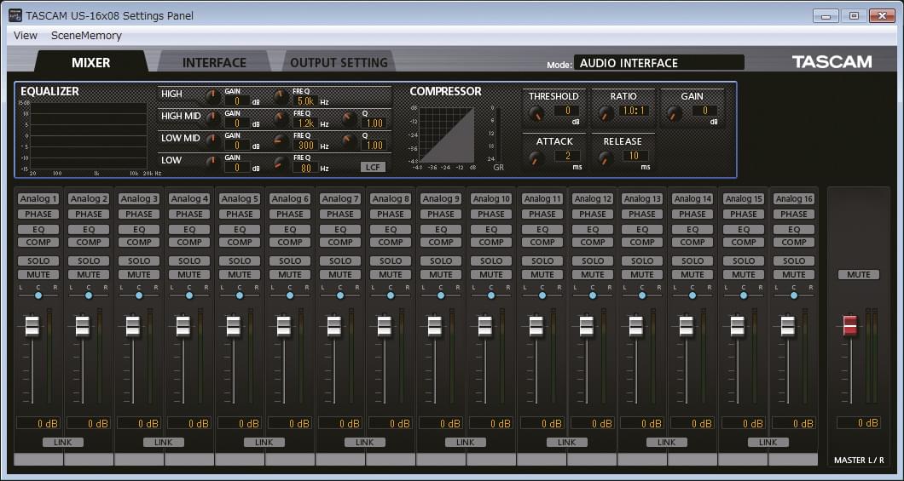The image size is (904, 481).
Task: Mute the MASTER L/R output
Action: (x=859, y=274)
